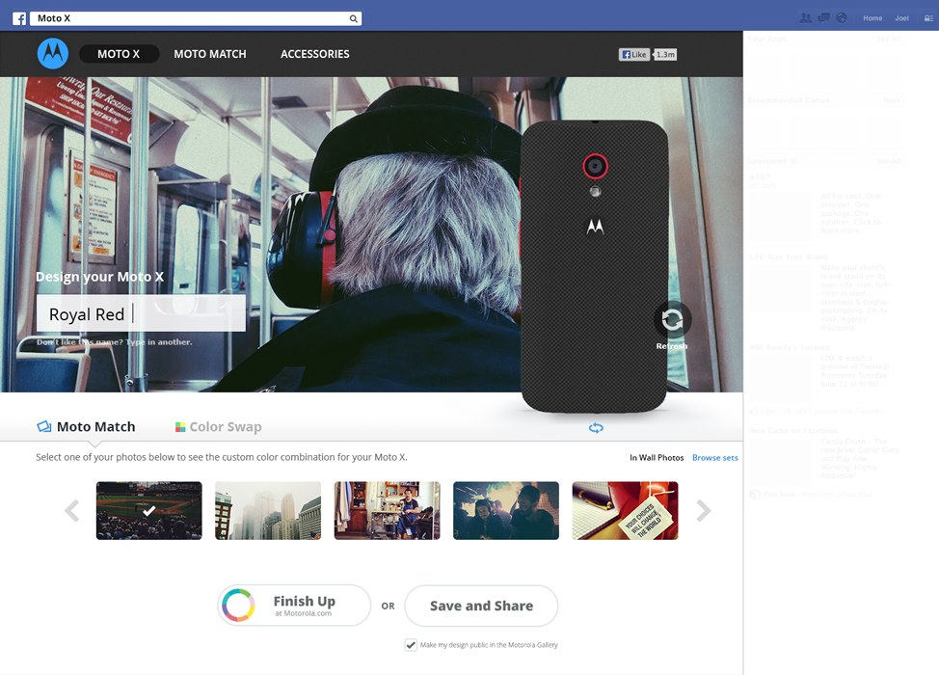939x675 pixels.
Task: Select the workshop man photo thumbnail
Action: tap(387, 511)
